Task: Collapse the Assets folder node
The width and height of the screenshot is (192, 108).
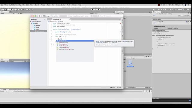Action: [x=32, y=23]
